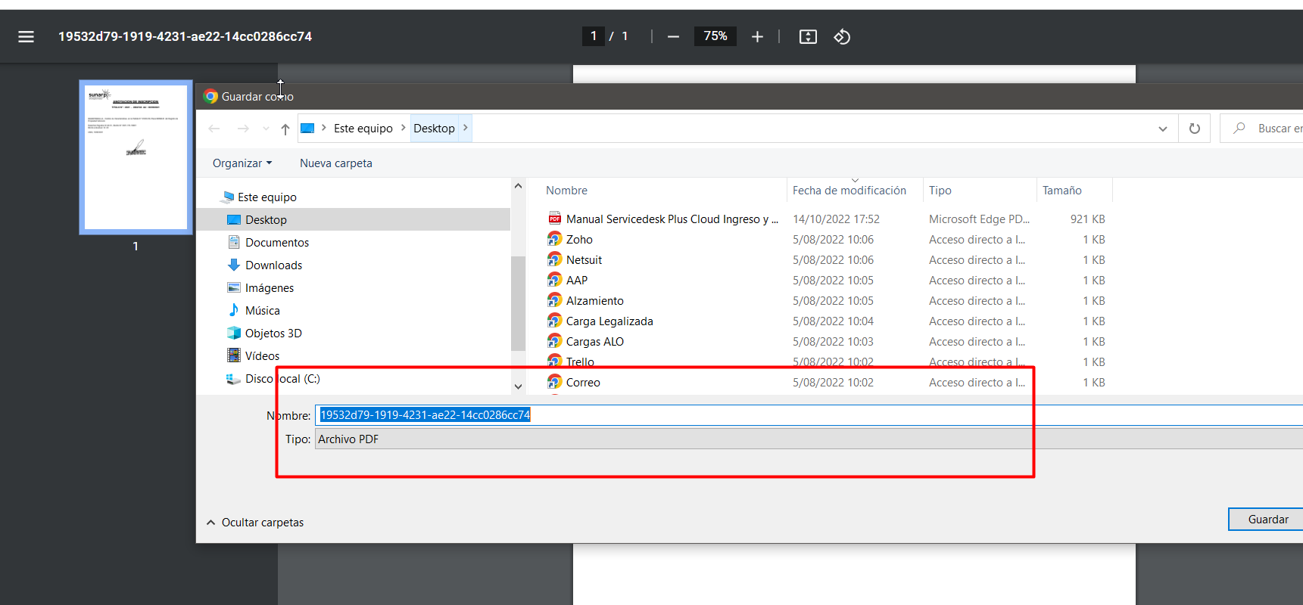Image resolution: width=1303 pixels, height=605 pixels.
Task: Click the fit to page icon
Action: pyautogui.click(x=808, y=36)
